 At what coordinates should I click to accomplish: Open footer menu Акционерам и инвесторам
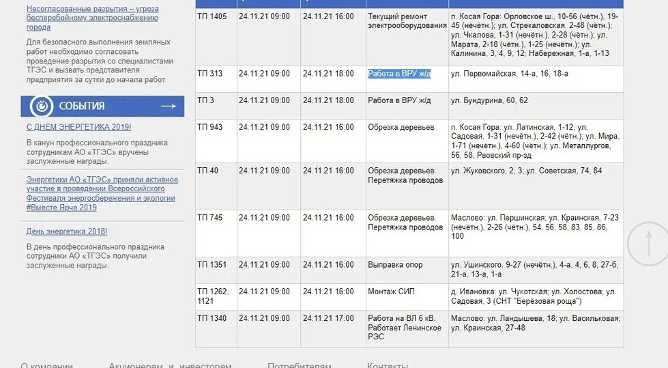point(170,365)
